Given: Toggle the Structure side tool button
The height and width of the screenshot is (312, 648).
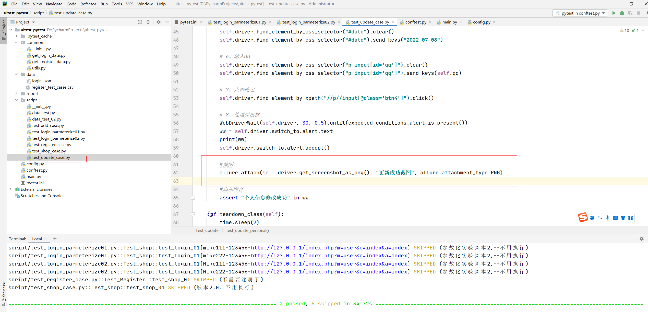Looking at the screenshot, I should click(x=4, y=294).
